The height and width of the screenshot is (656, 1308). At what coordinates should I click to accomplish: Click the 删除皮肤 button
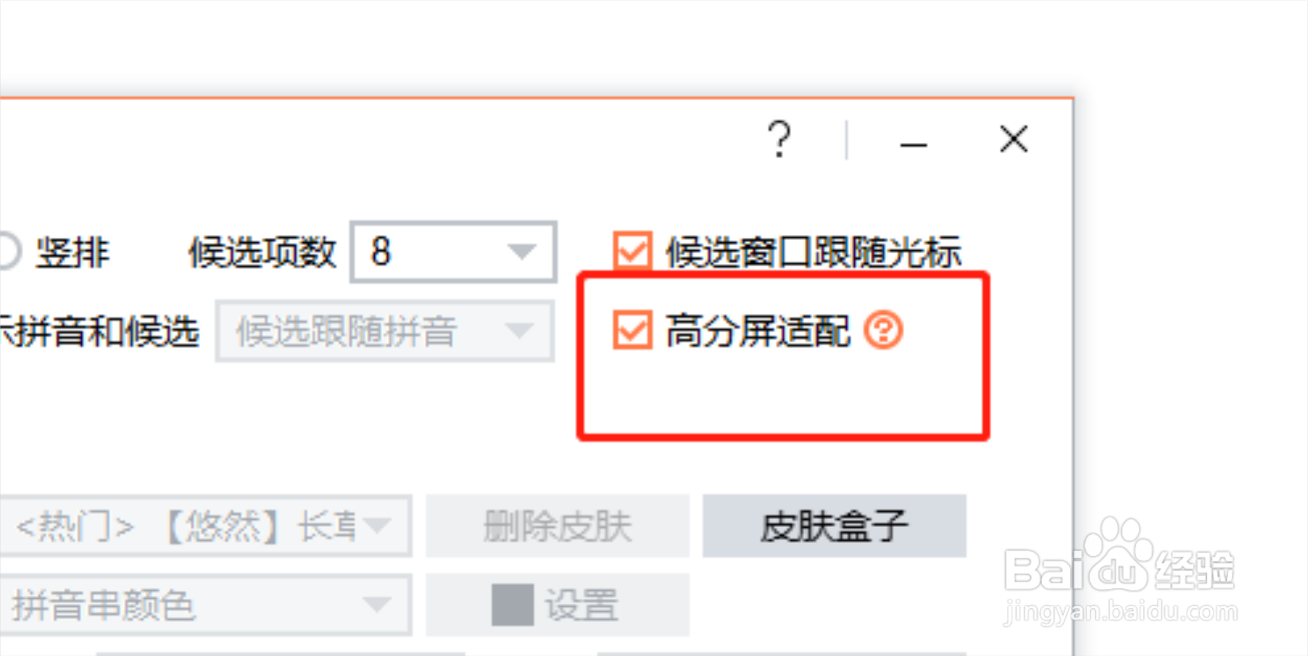coord(557,526)
